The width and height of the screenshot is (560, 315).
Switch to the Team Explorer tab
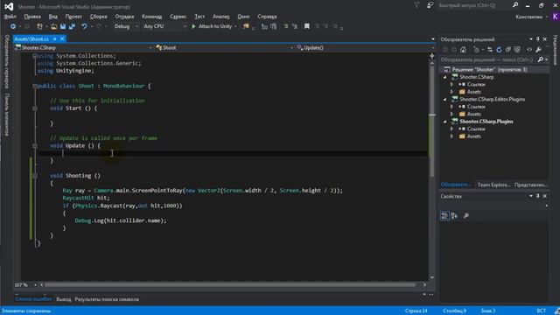coord(493,185)
